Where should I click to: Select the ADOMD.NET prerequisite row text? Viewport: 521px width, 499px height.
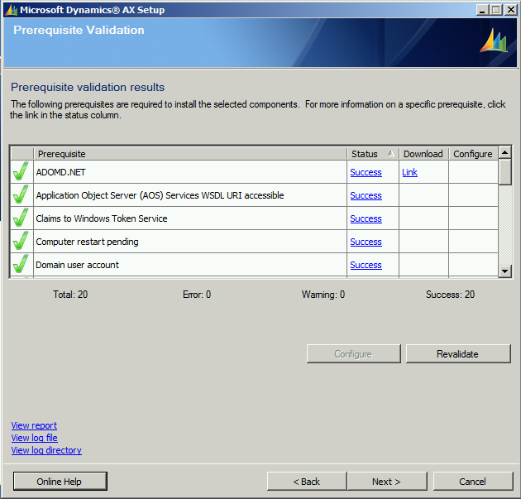coord(61,172)
